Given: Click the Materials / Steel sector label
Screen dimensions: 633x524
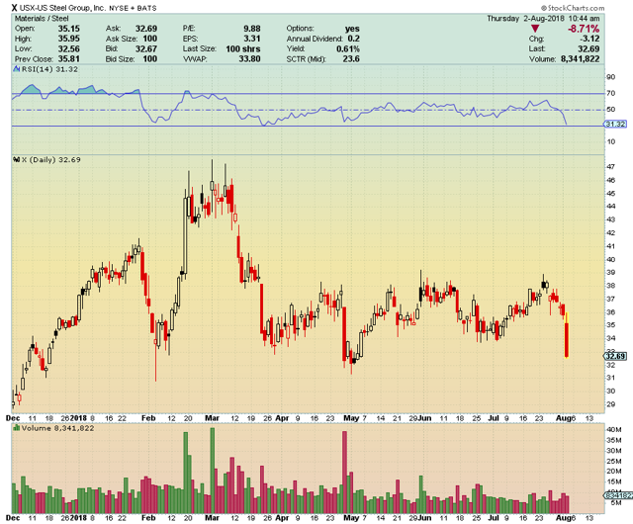Looking at the screenshot, I should tap(42, 19).
